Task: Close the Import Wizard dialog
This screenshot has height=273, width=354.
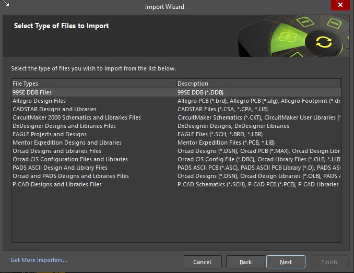Action: [340, 5]
